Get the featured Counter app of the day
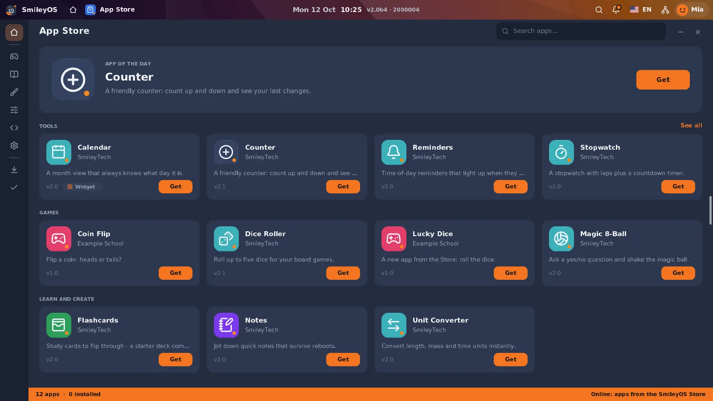 pyautogui.click(x=663, y=80)
